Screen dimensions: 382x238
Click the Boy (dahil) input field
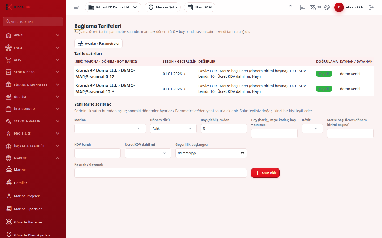tap(224, 129)
